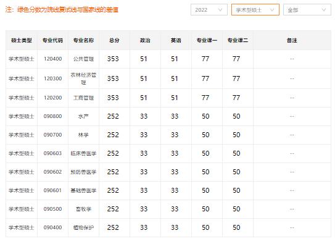This screenshot has width=335, height=241.
Task: Click the major name 工商管理
Action: click(x=83, y=98)
